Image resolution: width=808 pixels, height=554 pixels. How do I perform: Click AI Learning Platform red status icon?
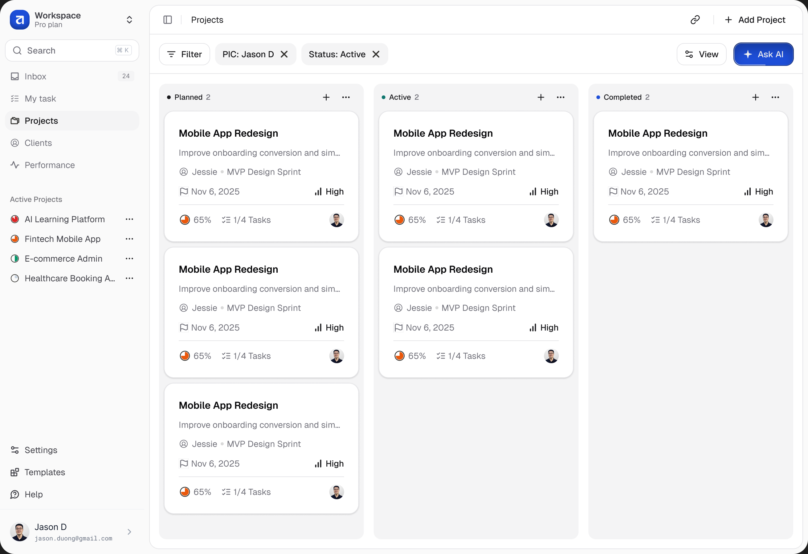click(14, 219)
